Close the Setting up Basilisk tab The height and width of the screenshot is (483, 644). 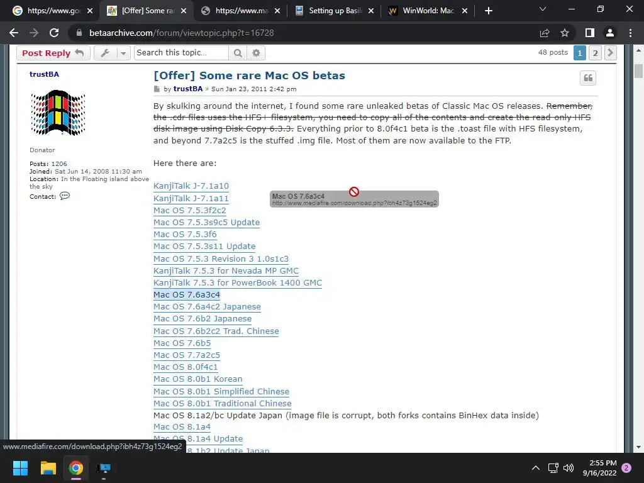371,11
